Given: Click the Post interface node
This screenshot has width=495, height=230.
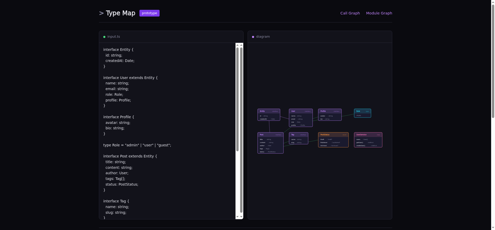Looking at the screenshot, I should pyautogui.click(x=270, y=143).
